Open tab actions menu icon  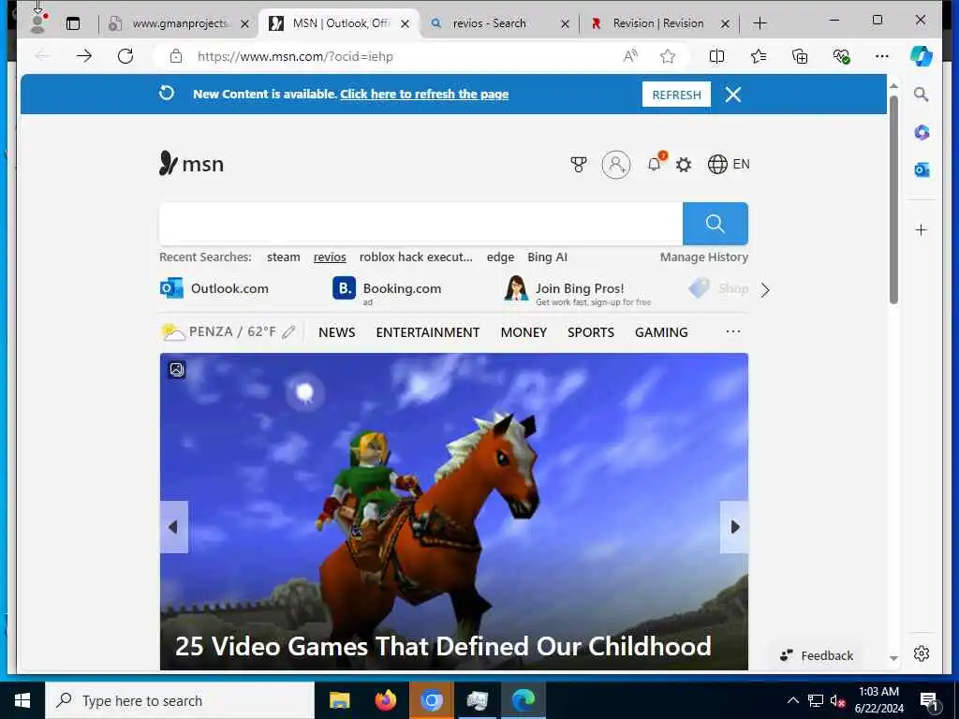[73, 23]
